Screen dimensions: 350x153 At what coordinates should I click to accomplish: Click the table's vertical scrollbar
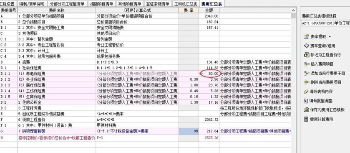tap(294, 81)
